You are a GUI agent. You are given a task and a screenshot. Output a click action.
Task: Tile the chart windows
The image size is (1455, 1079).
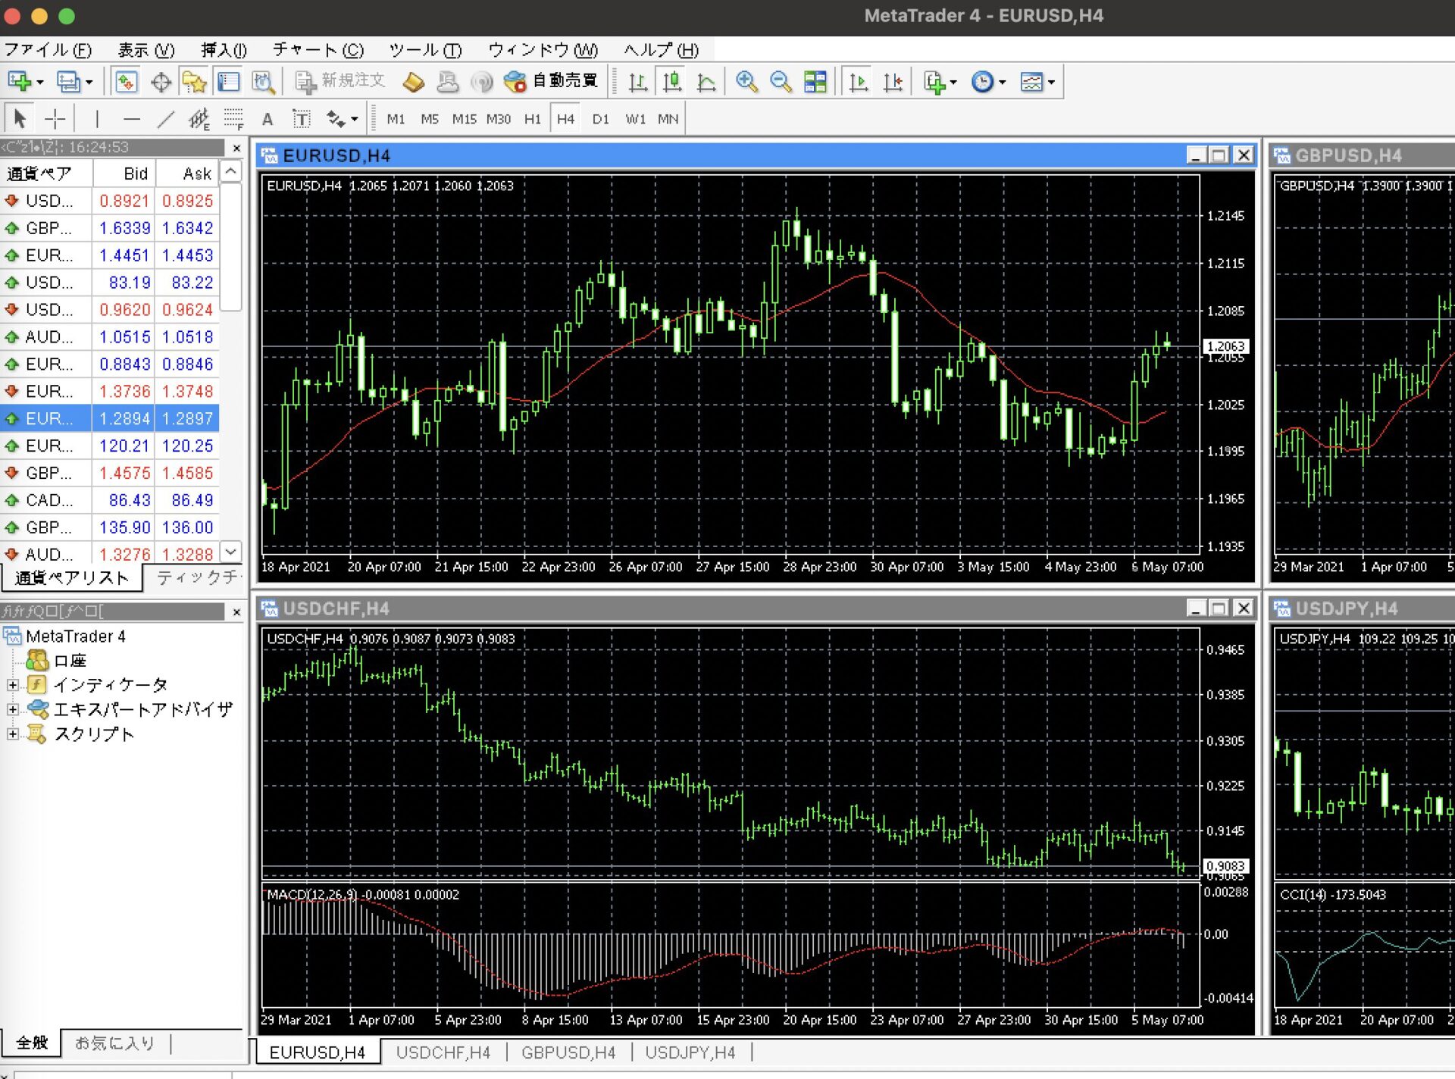(815, 82)
